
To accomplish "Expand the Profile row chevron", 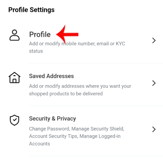I will pyautogui.click(x=154, y=40).
